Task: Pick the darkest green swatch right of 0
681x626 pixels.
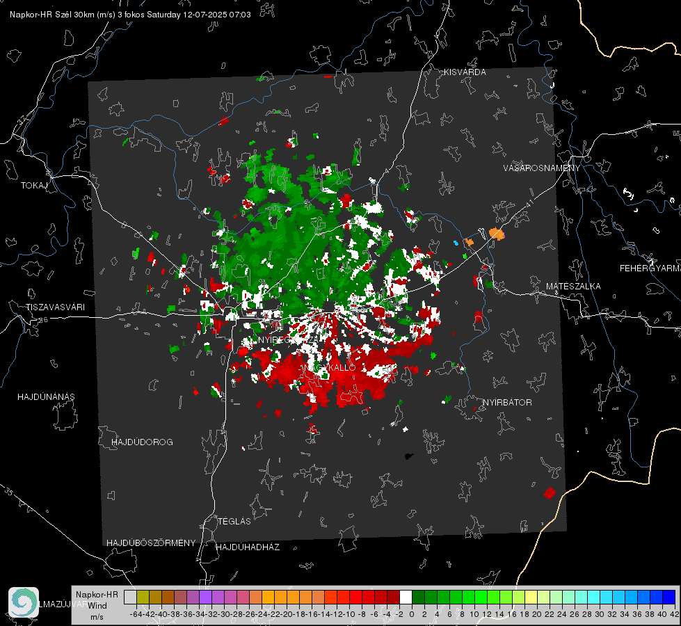Action: (418, 597)
